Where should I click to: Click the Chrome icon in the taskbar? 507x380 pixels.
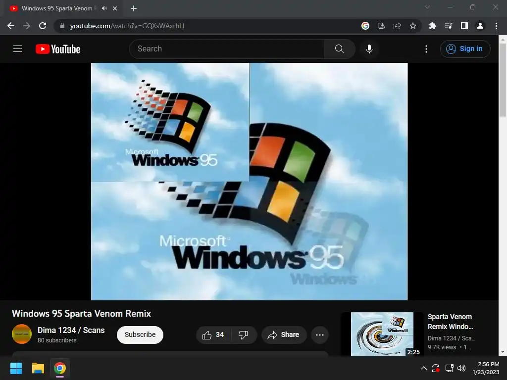(x=60, y=368)
